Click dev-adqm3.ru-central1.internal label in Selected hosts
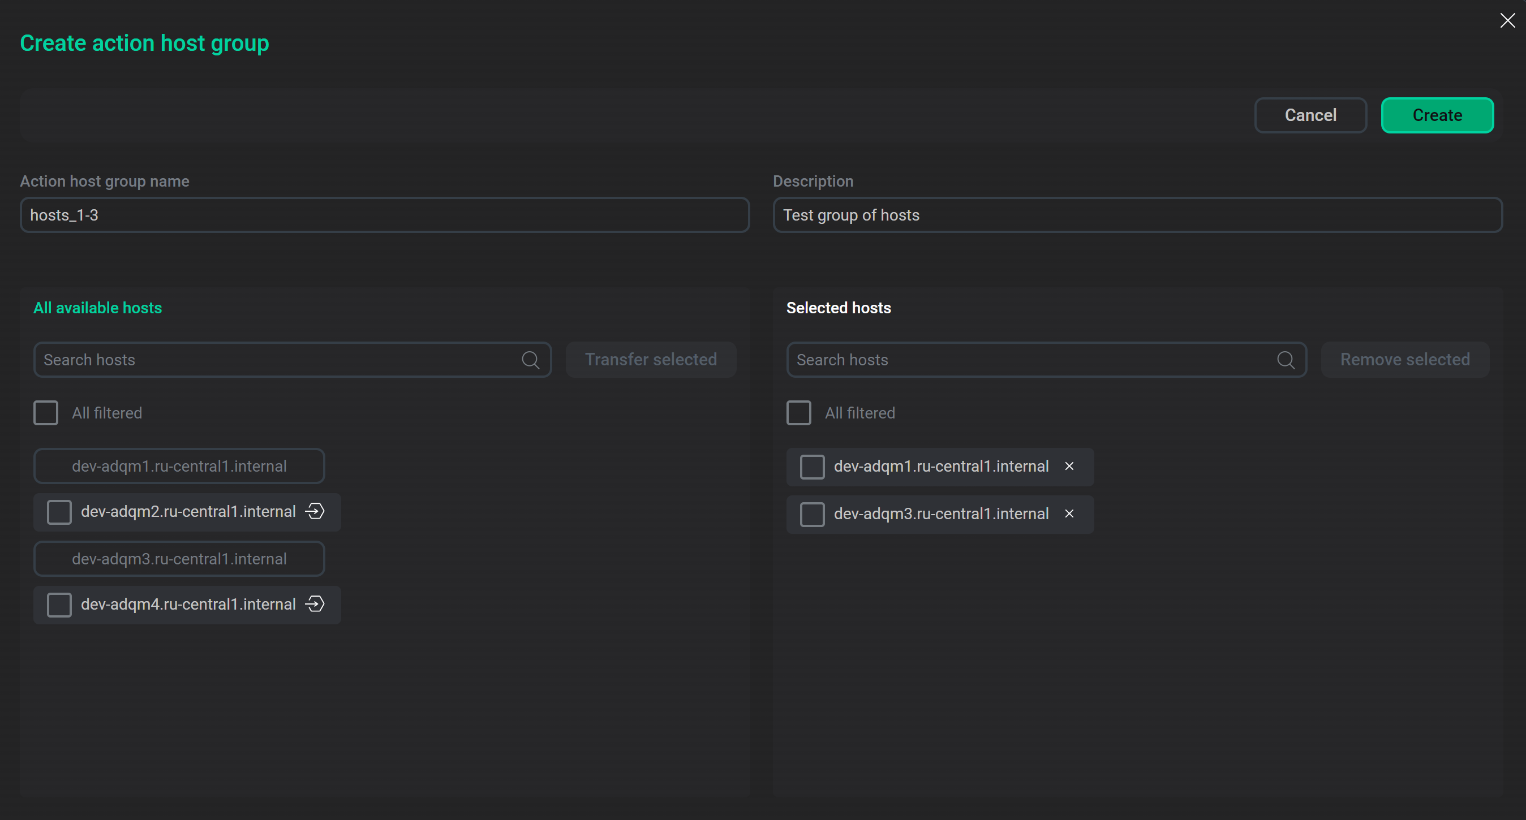 tap(942, 513)
